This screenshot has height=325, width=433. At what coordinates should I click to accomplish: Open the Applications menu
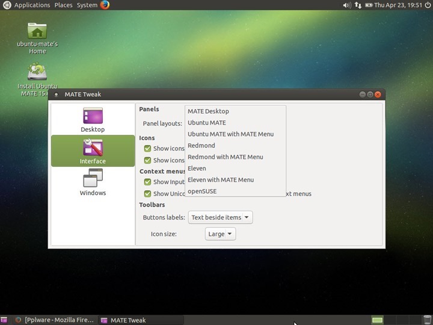(x=32, y=5)
